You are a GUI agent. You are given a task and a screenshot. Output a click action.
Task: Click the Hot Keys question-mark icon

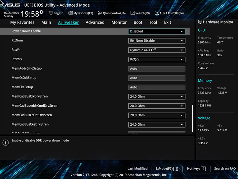tap(203, 169)
